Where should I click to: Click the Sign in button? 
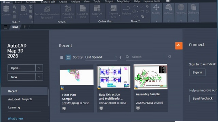197,72
